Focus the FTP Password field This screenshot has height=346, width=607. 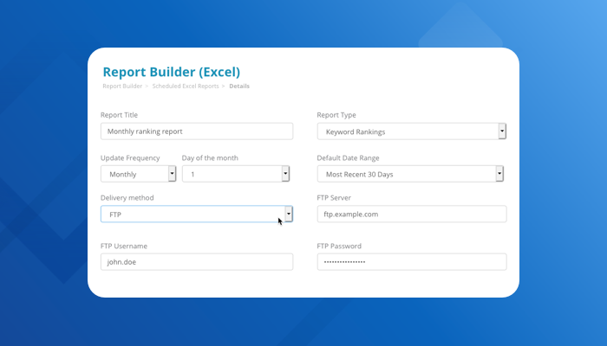411,262
